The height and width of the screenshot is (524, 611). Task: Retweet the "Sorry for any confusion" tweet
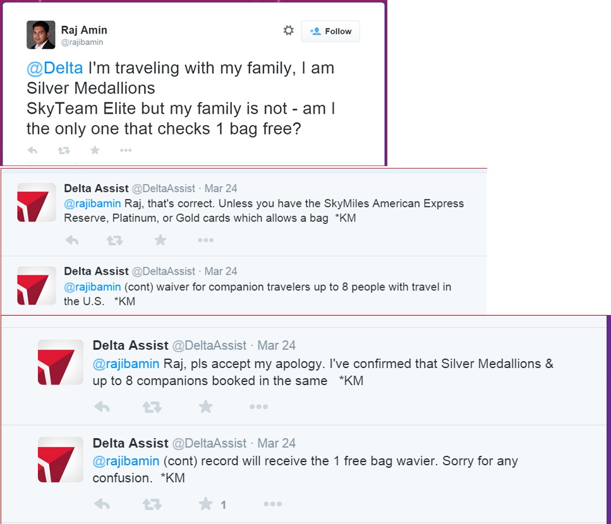pyautogui.click(x=152, y=504)
